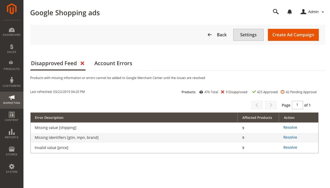Click the Create Ad Campaign button
This screenshot has width=330, height=188.
293,35
